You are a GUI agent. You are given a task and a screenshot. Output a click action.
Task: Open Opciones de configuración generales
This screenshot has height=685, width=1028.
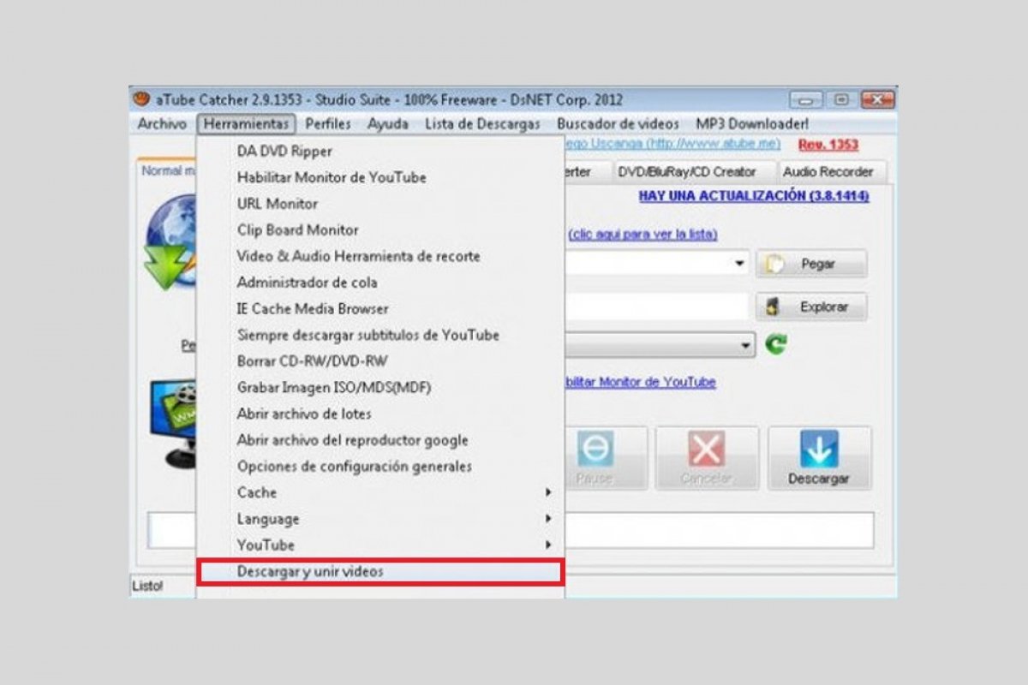380,467
